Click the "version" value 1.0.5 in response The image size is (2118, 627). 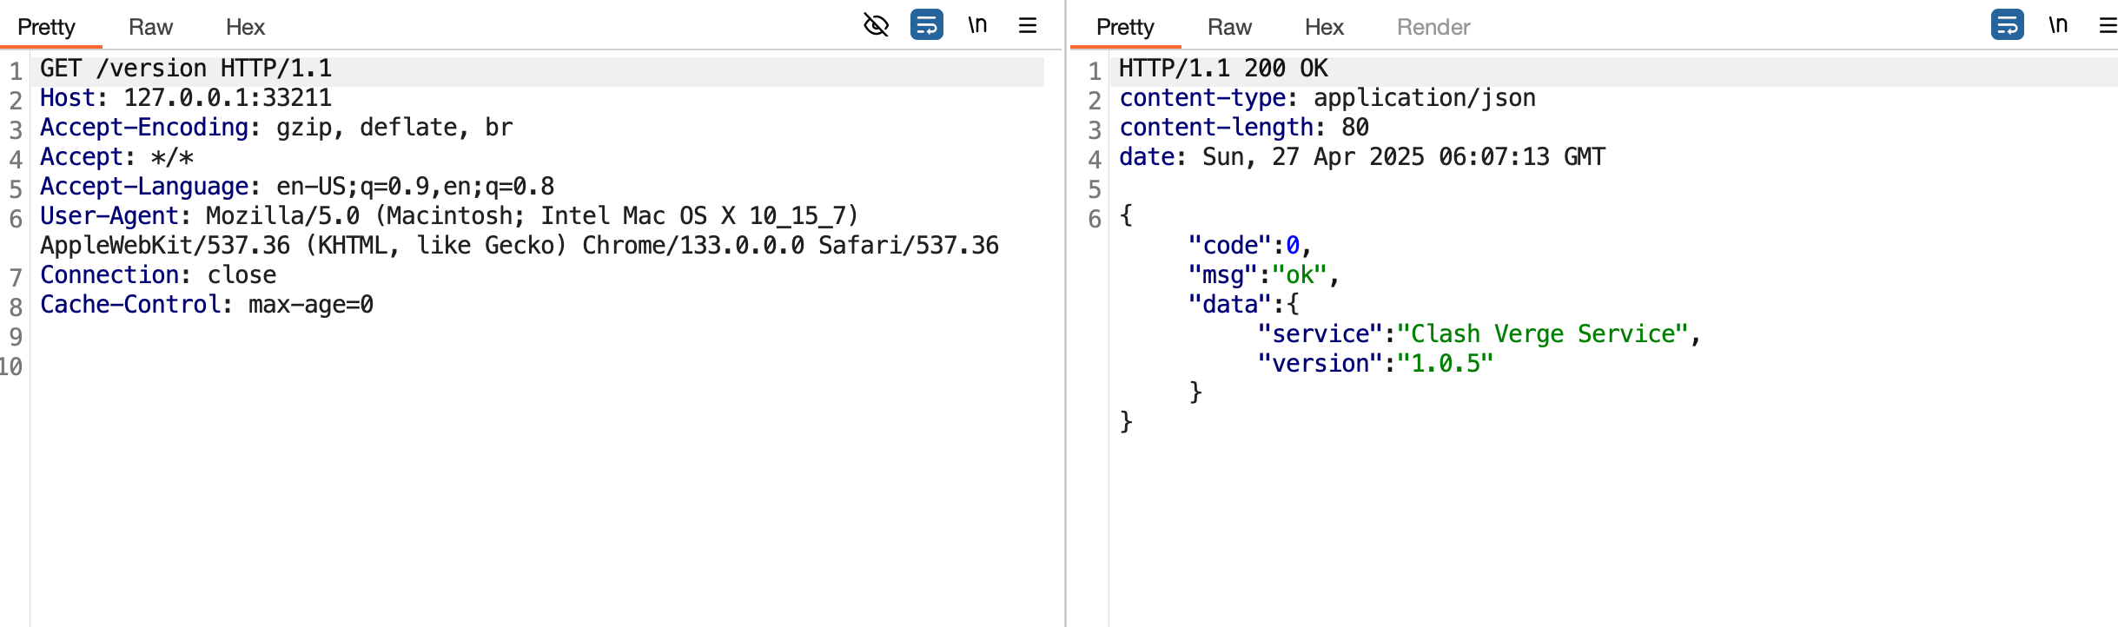1445,364
